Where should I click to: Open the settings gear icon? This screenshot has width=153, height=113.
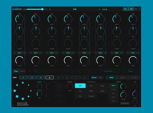coord(136,9)
